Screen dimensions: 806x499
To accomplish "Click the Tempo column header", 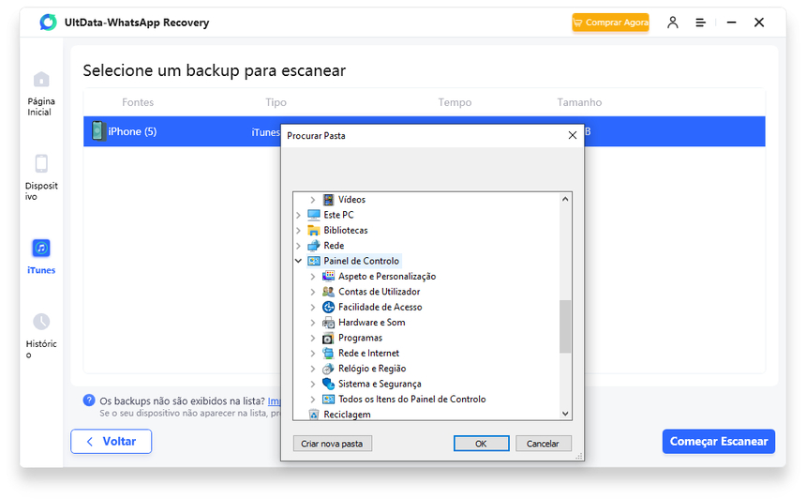I will pos(455,102).
